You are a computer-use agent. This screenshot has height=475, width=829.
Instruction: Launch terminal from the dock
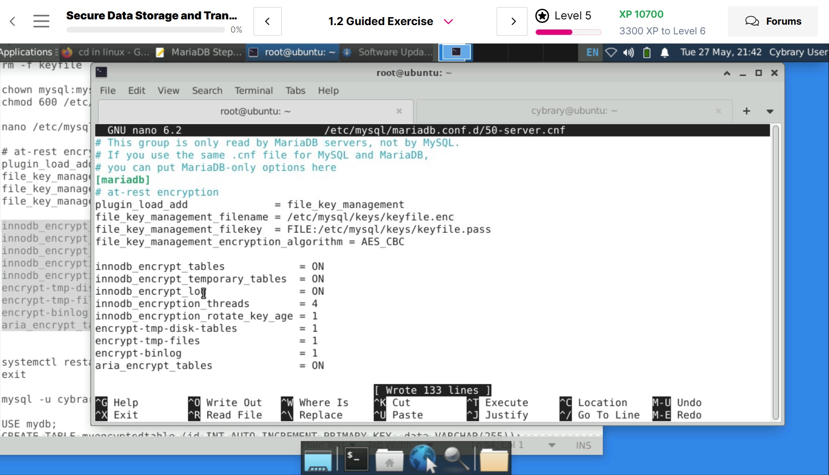coord(356,459)
